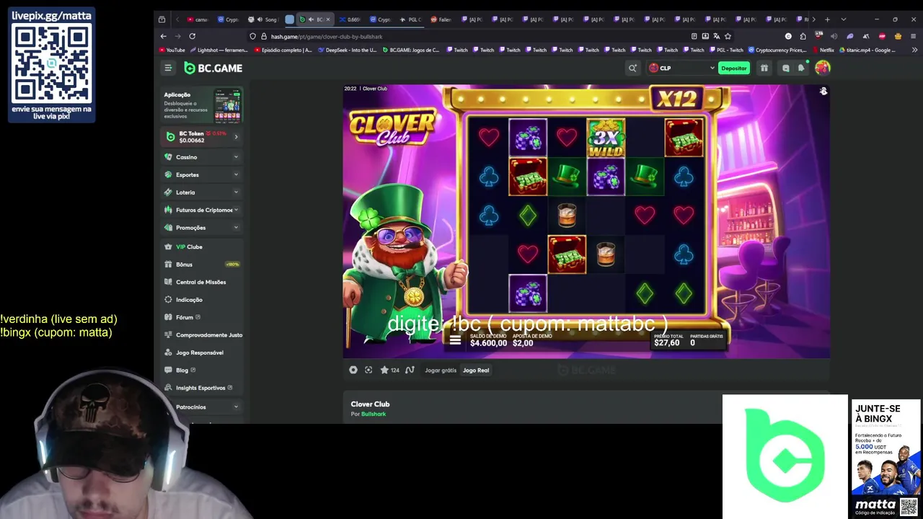Viewport: 923px width, 519px height.
Task: Click the Loteria ticket icon in sidebar
Action: pyautogui.click(x=169, y=192)
